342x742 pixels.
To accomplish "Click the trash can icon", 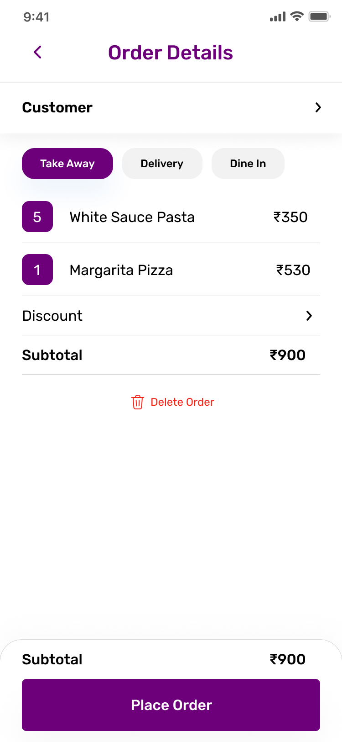I will point(137,402).
